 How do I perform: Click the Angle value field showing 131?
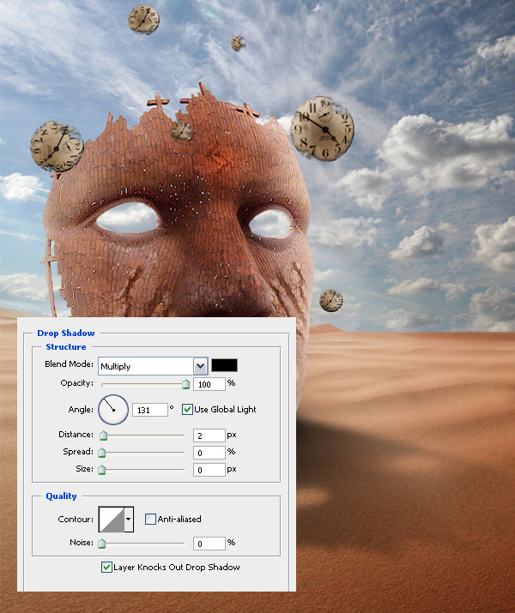150,410
